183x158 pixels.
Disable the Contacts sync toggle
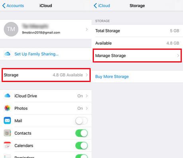[82, 133]
